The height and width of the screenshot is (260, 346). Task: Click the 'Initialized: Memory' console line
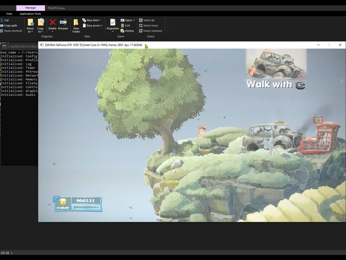tap(19, 79)
